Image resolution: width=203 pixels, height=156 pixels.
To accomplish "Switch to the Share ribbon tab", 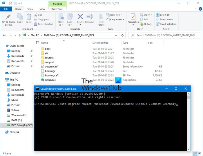I will coord(30,9).
